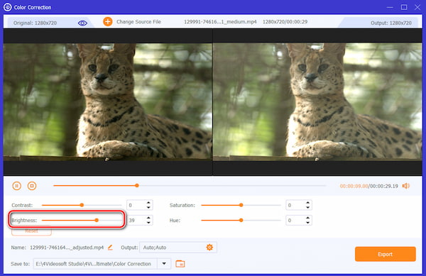Screen dimensions: 426x276
Task: Mute the volume speaker icon
Action: click(x=406, y=186)
